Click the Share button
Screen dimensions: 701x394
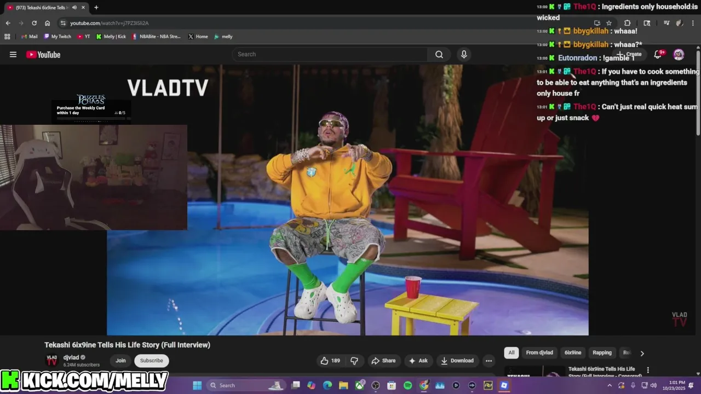click(x=383, y=361)
